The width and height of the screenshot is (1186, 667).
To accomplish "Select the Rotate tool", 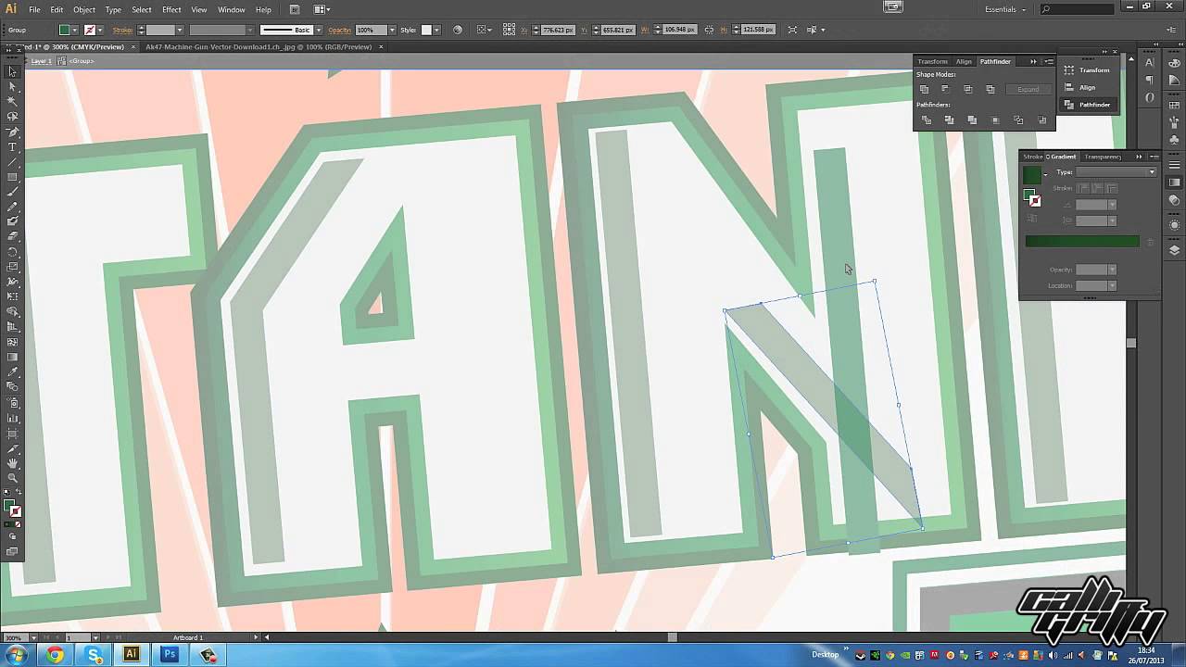I will click(x=13, y=252).
